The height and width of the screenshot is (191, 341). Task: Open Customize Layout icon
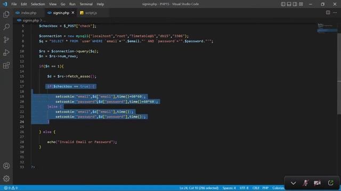click(x=301, y=4)
